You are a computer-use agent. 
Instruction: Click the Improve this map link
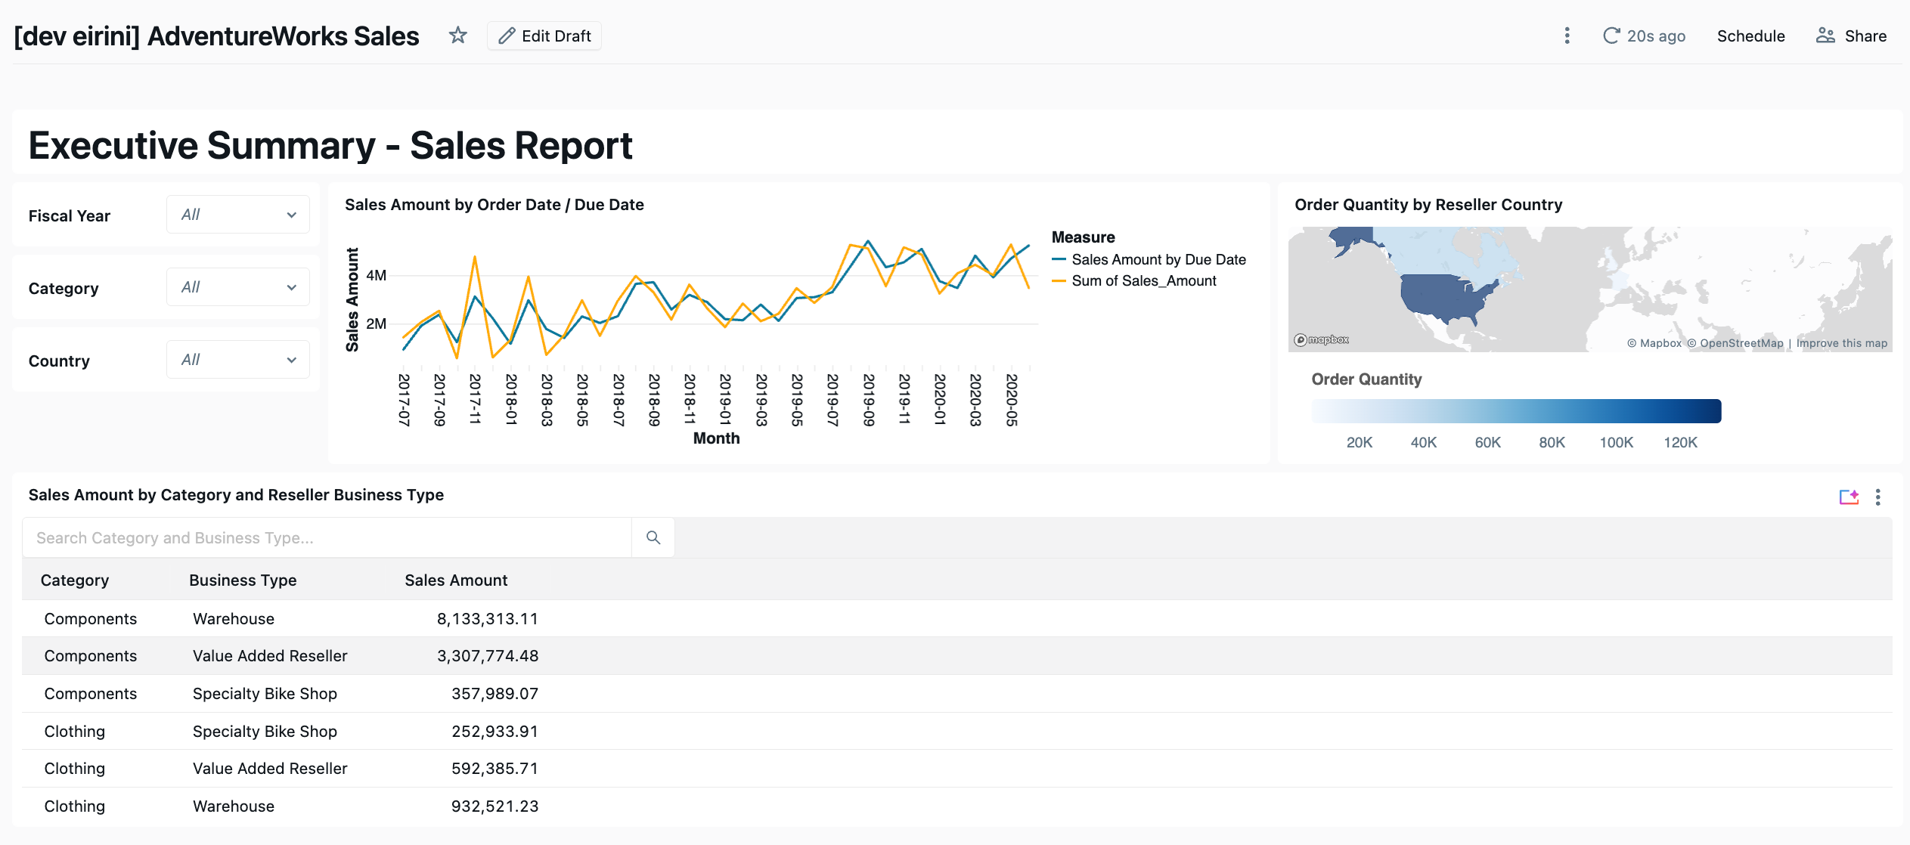coord(1841,343)
